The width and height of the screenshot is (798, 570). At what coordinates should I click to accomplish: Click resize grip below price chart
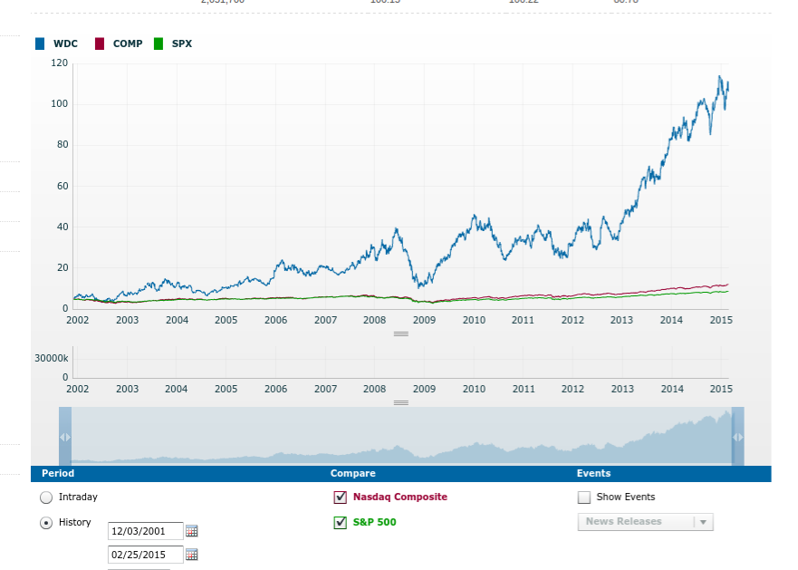point(400,333)
